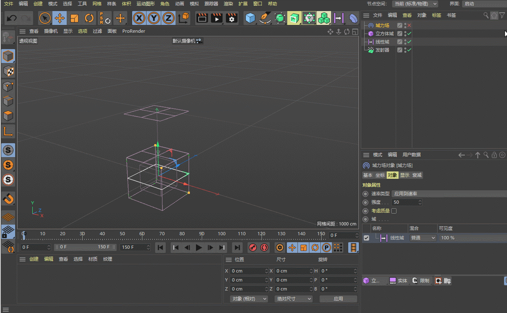
Task: Enable Texture mode checkered cube
Action: (8, 71)
